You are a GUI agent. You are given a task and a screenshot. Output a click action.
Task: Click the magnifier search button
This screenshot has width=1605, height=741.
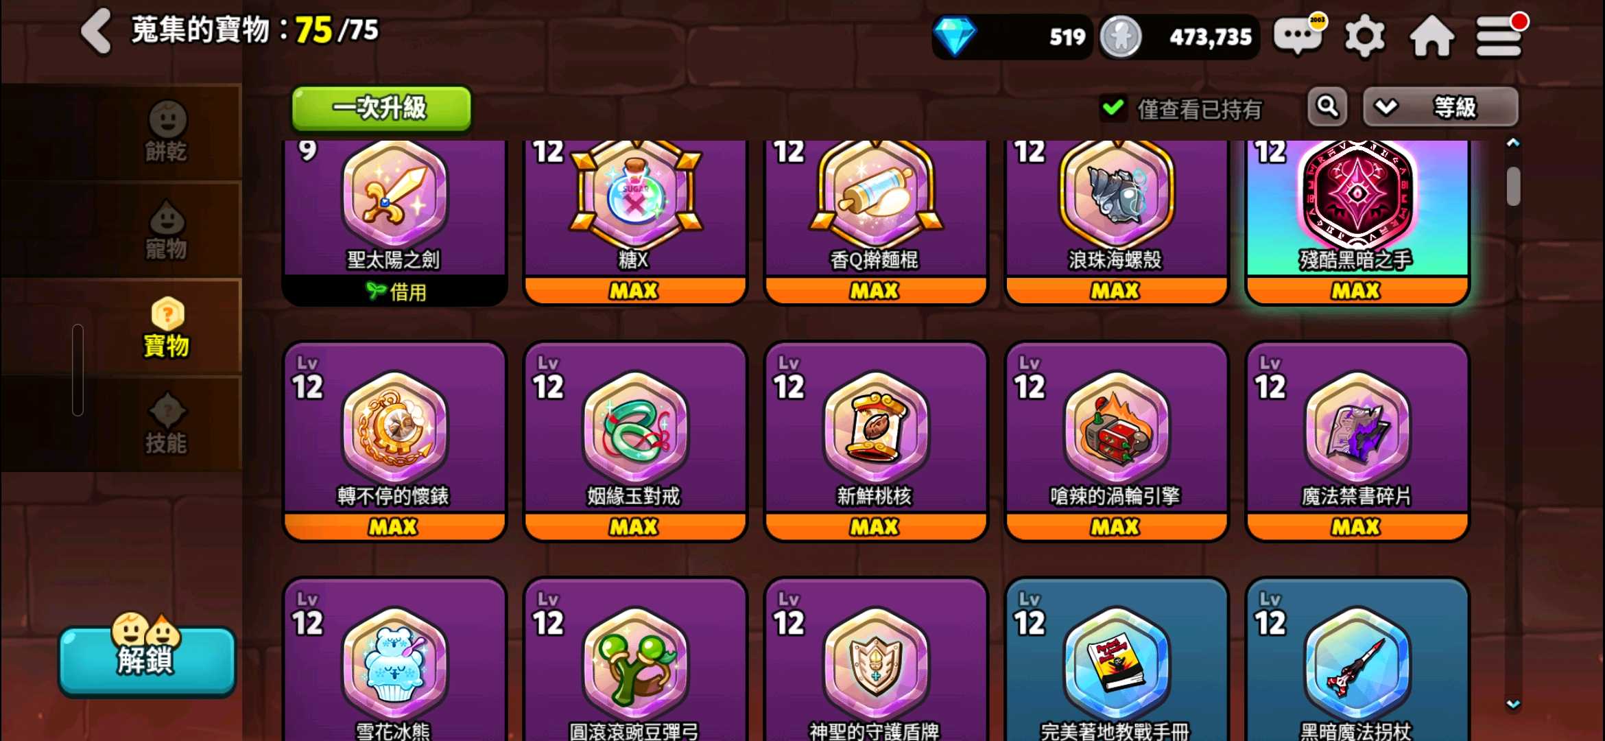(1327, 106)
